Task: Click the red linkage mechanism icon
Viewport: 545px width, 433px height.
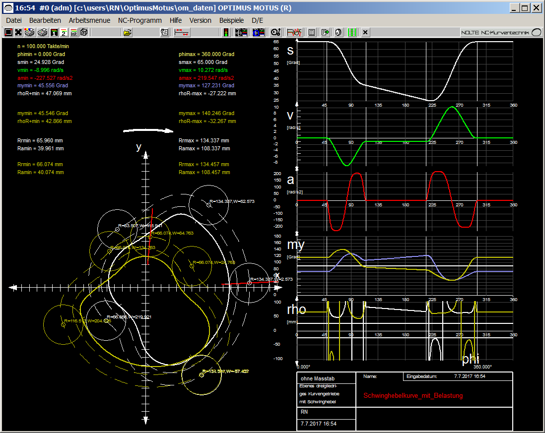Action: point(182,32)
